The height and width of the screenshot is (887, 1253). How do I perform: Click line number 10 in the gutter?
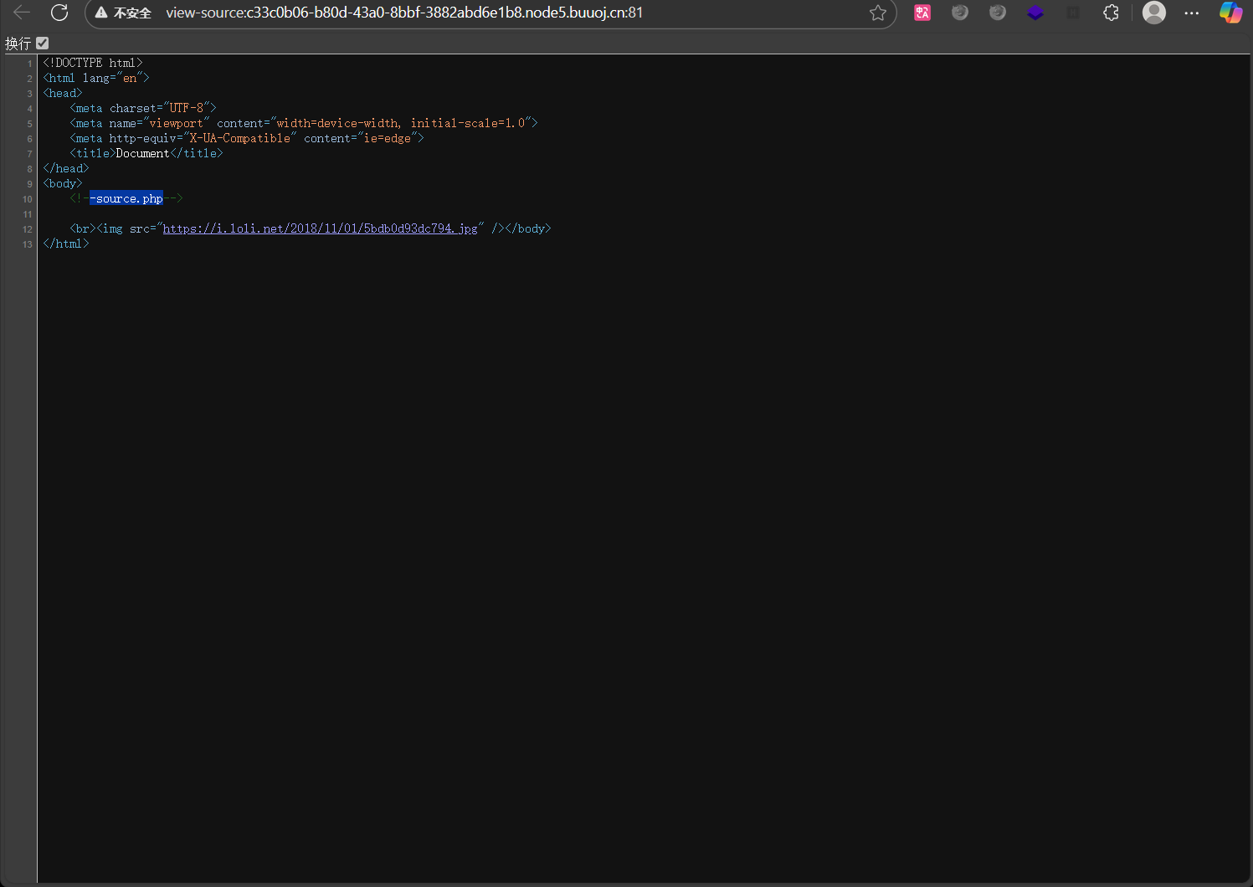(27, 198)
